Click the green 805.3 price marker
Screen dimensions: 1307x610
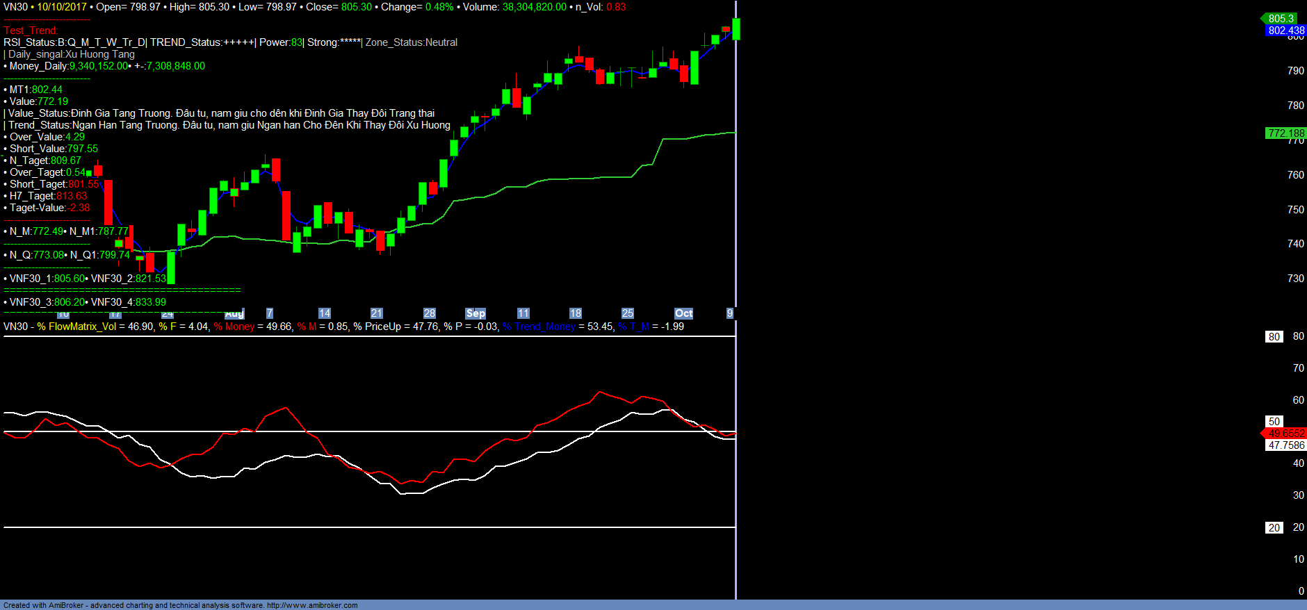(1281, 19)
